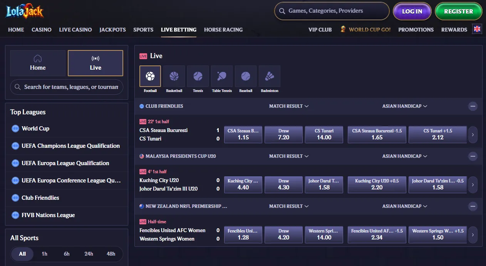Viewport: 486px width, 266px height.
Task: Show more markets for CSA Steaua Bucuresti match
Action: 473,135
